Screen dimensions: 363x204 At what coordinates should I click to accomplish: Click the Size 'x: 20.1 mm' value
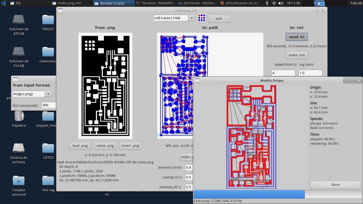319,108
